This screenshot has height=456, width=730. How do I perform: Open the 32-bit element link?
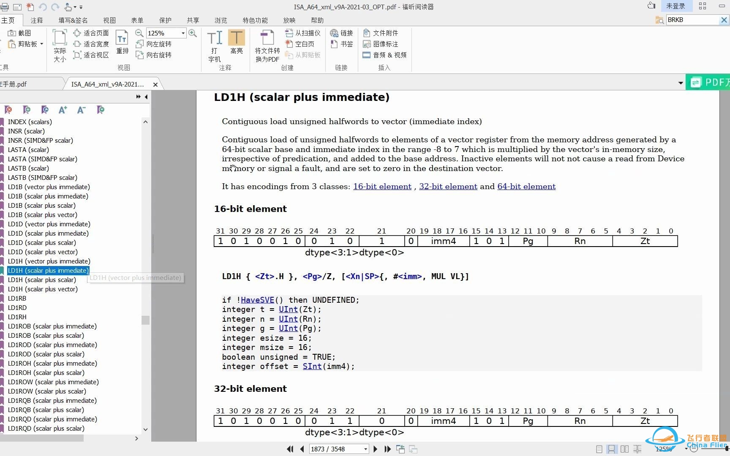(448, 186)
